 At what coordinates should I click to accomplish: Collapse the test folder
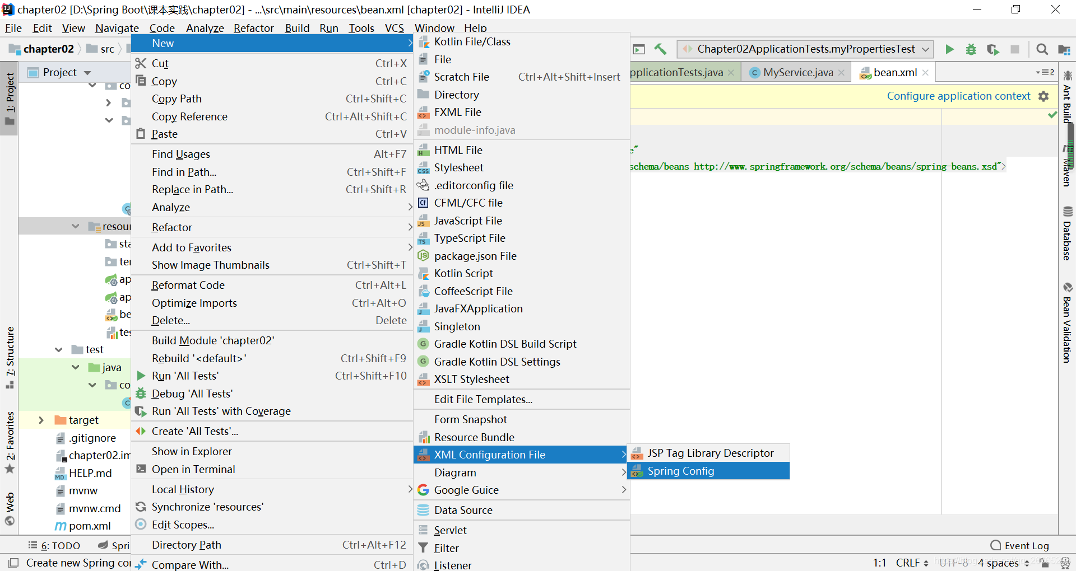59,349
